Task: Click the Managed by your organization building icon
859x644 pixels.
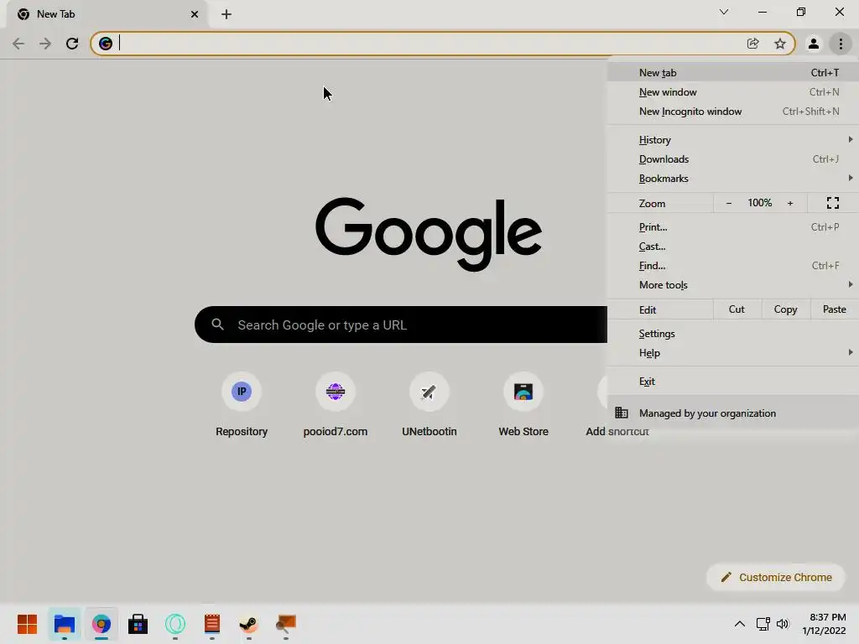Action: pyautogui.click(x=622, y=413)
